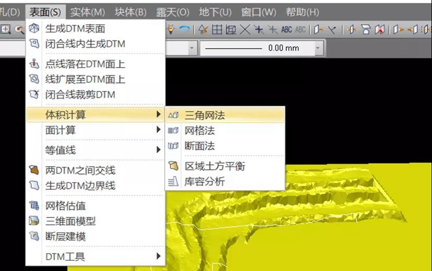Click the plane with left orange arrow icon
This screenshot has height=271, width=432.
point(413,29)
